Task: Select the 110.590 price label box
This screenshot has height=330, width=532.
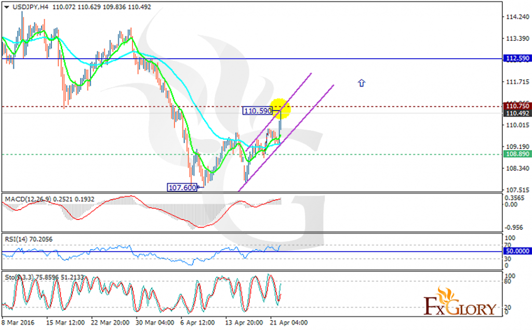Action: [258, 111]
